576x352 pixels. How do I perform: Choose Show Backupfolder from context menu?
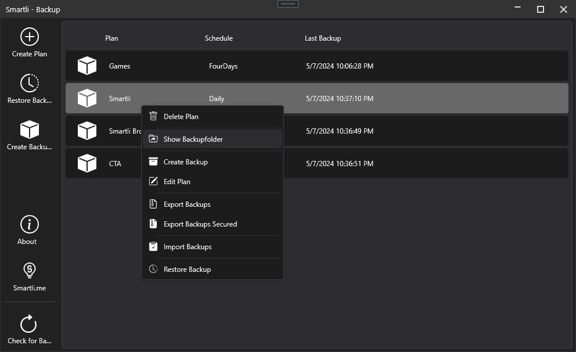[x=193, y=139]
